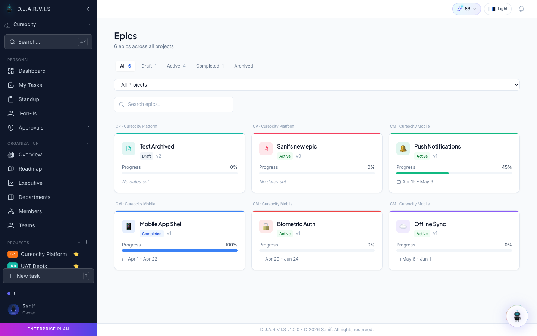Collapse the Organization section
The height and width of the screenshot is (336, 537).
point(87,143)
